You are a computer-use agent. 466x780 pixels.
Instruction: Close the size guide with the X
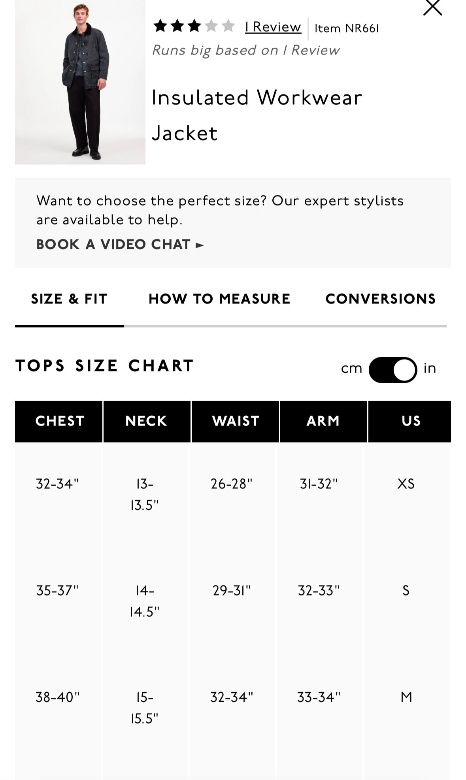click(x=432, y=8)
